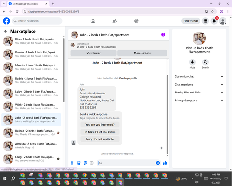Open Chrome three-dot menu
The width and height of the screenshot is (232, 186).
[228, 12]
